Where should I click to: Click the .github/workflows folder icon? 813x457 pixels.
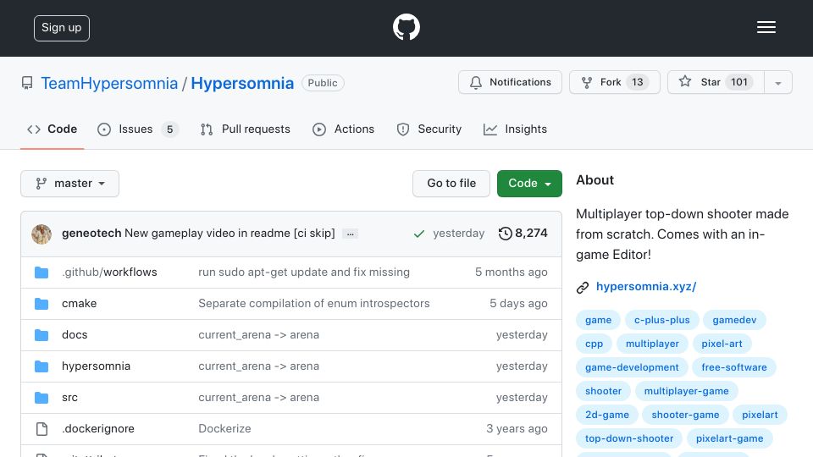tap(41, 273)
